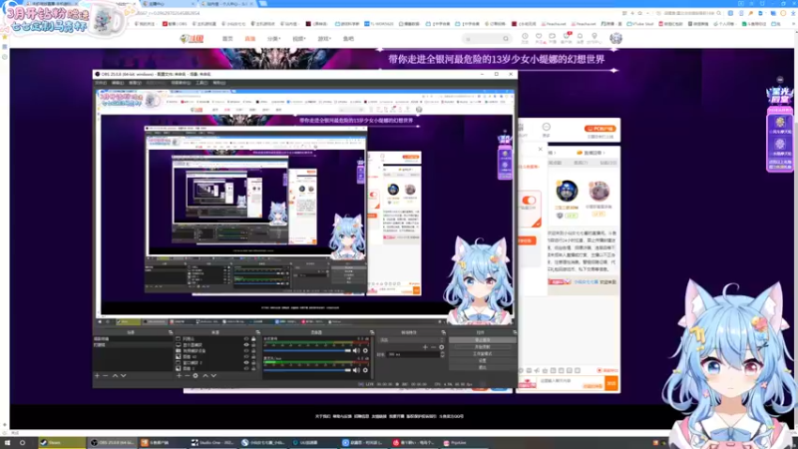This screenshot has height=449, width=798.
Task: Click 停止推流 button in OBS Controls
Action: click(x=482, y=339)
